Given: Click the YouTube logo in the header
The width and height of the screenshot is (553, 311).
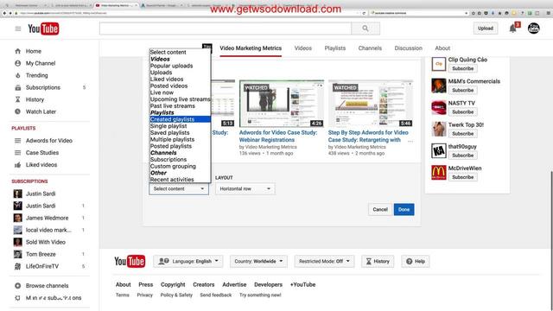Looking at the screenshot, I should [43, 29].
